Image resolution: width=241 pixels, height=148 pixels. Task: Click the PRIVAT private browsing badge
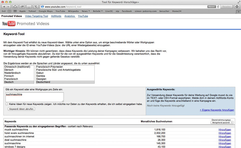[212, 7]
